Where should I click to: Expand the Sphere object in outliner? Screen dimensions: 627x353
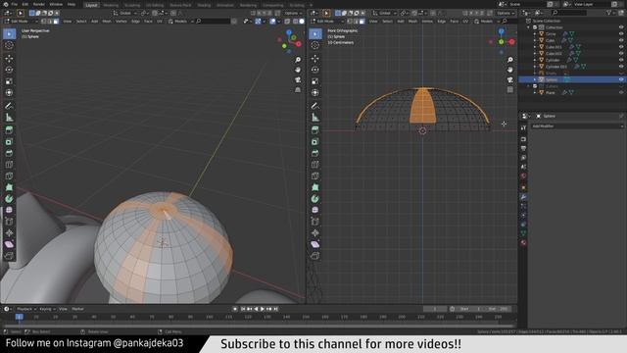point(535,79)
